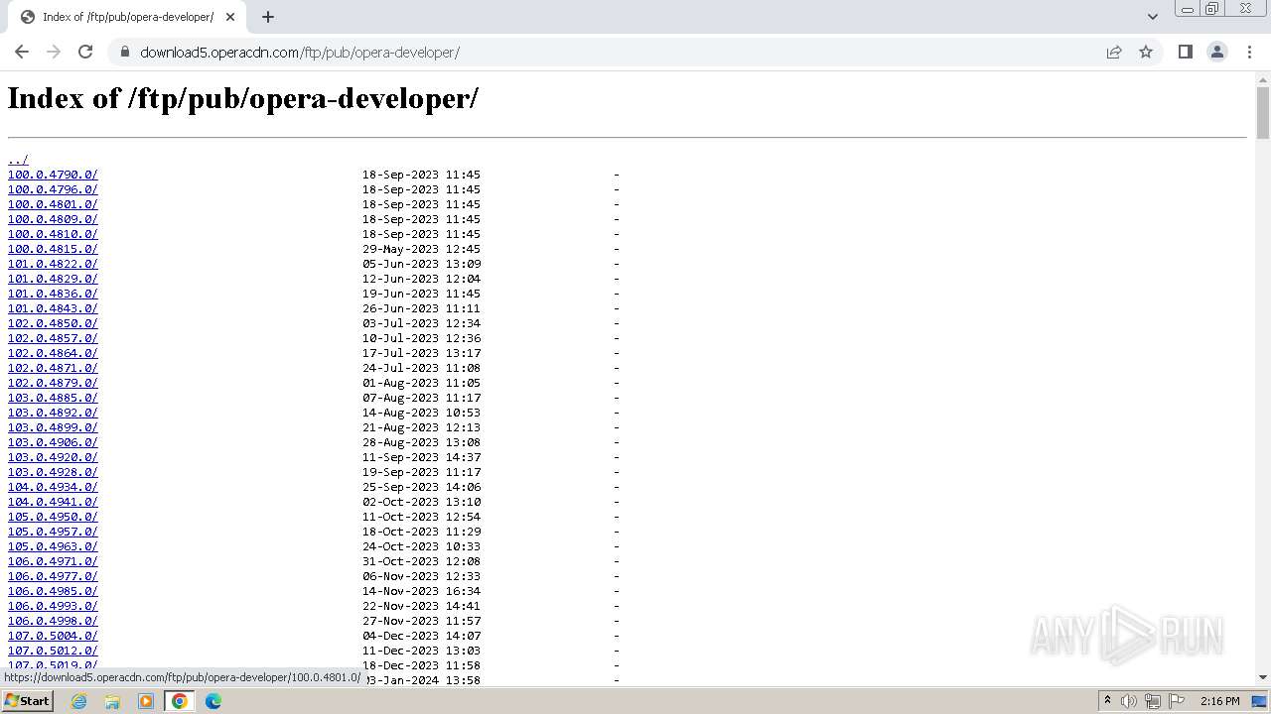
Task: Open the 100.0.4796.0/ directory
Action: pyautogui.click(x=53, y=189)
